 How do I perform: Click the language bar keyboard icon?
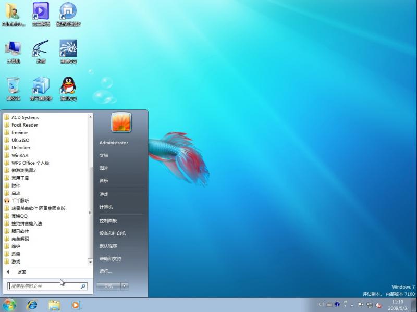click(x=329, y=305)
